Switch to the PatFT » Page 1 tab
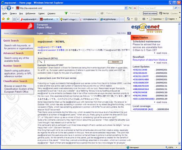The height and width of the screenshot is (150, 182). pyautogui.click(x=69, y=19)
